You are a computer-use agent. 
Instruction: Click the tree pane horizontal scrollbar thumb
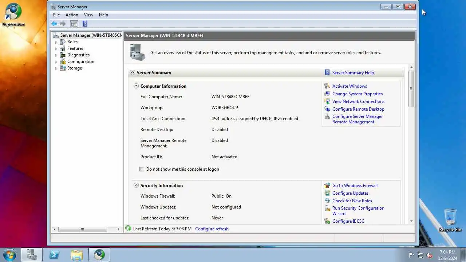tap(83, 229)
